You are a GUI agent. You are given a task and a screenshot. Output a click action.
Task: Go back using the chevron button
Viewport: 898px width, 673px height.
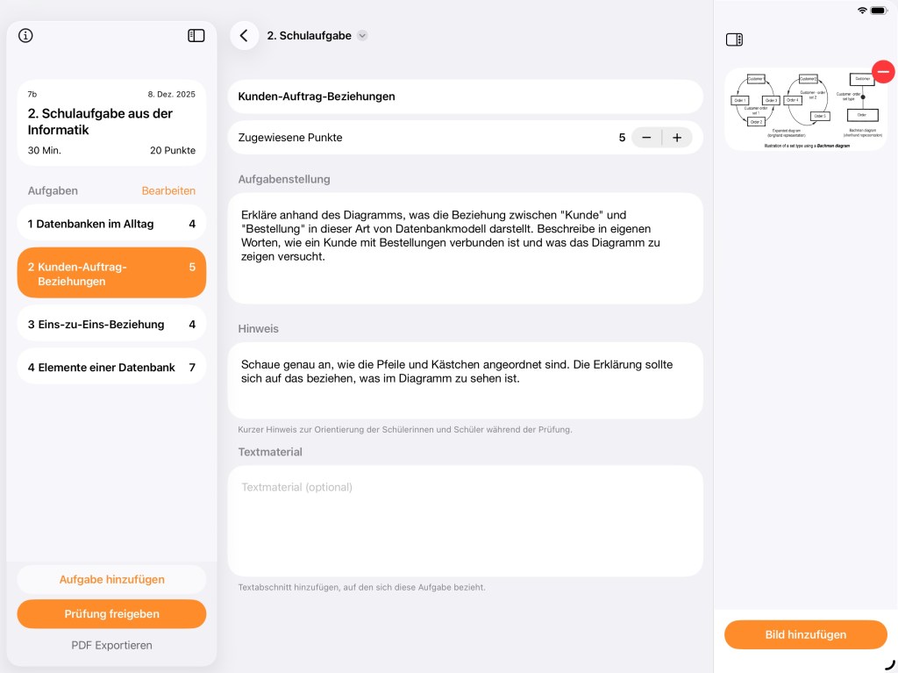[x=244, y=36]
